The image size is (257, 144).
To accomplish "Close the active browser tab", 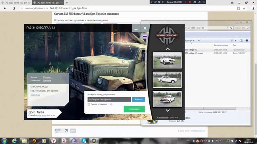I will (62, 3).
